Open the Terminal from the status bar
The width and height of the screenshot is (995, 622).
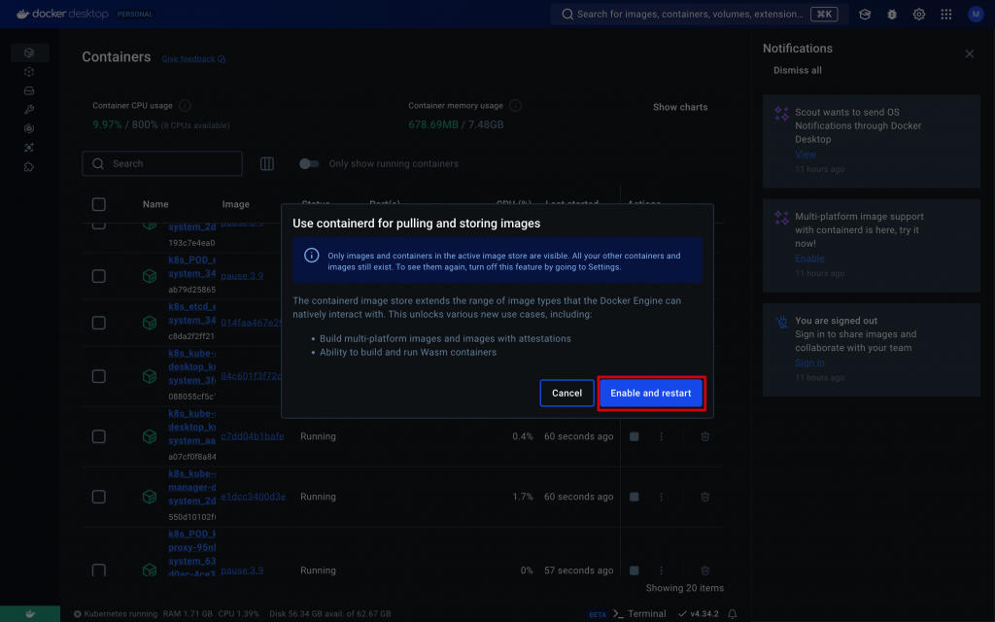click(x=640, y=614)
